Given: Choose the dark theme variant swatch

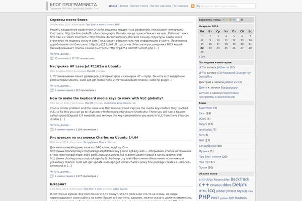Looking at the screenshot, I should click(242, 20).
